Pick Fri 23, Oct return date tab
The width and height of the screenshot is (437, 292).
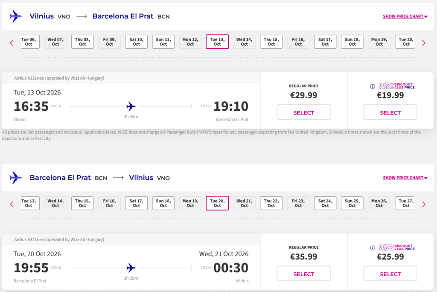point(298,203)
